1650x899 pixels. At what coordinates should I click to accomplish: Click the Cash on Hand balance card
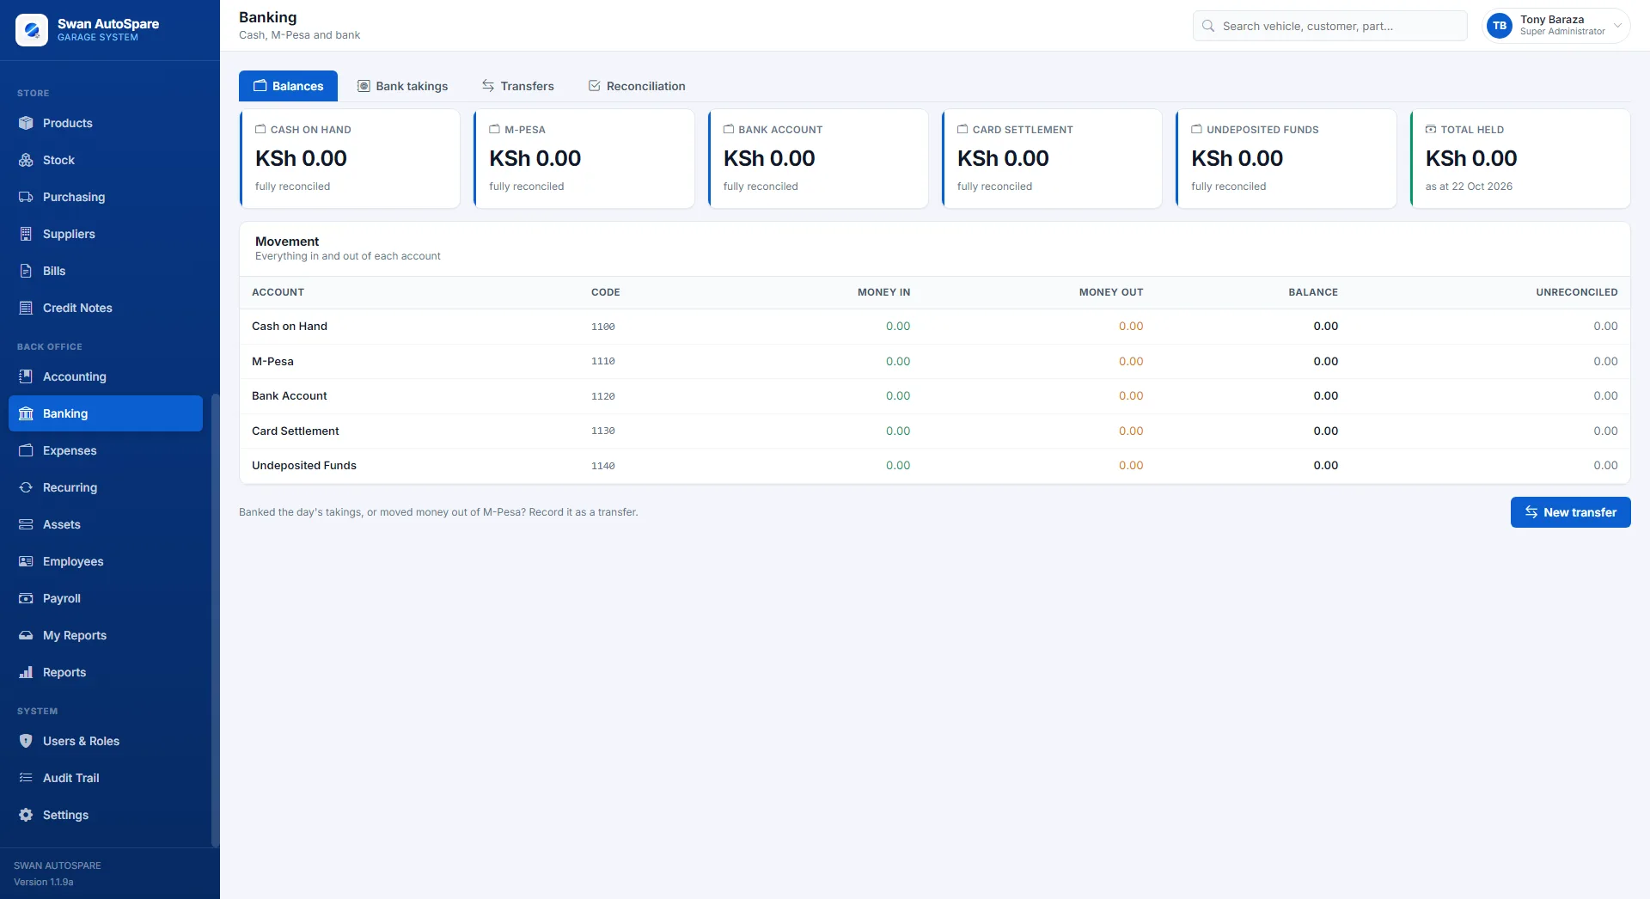point(350,158)
